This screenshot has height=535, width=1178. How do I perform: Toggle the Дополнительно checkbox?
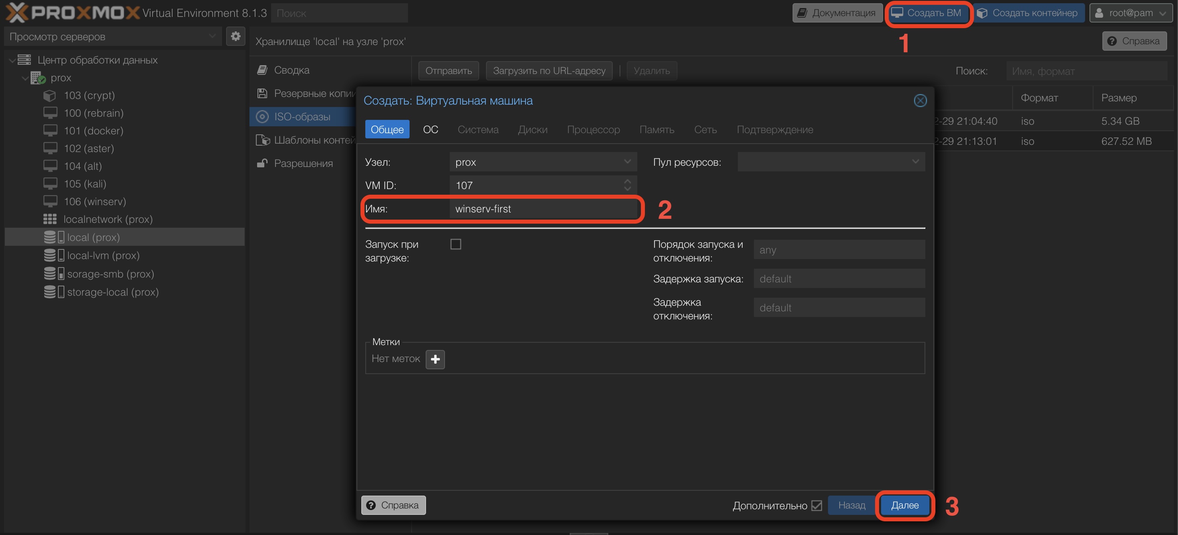tap(817, 505)
